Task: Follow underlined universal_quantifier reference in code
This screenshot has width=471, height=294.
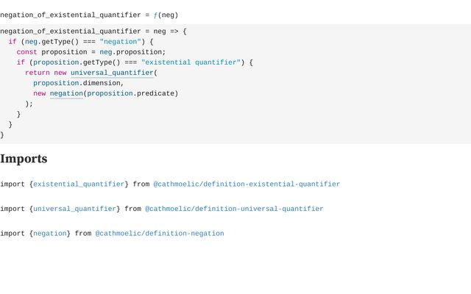Action: pyautogui.click(x=112, y=73)
